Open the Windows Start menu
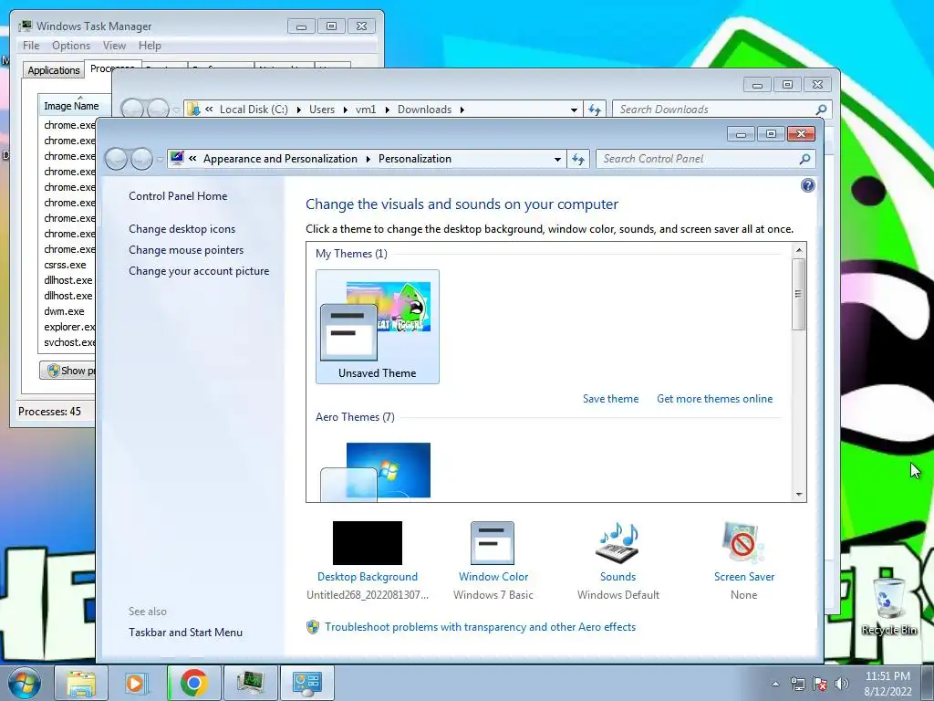The width and height of the screenshot is (934, 701). coord(25,683)
